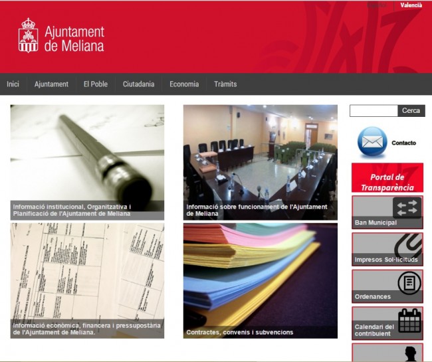Screen dimensions: 432x362
Task: Switch language to Español
Action: [377, 5]
